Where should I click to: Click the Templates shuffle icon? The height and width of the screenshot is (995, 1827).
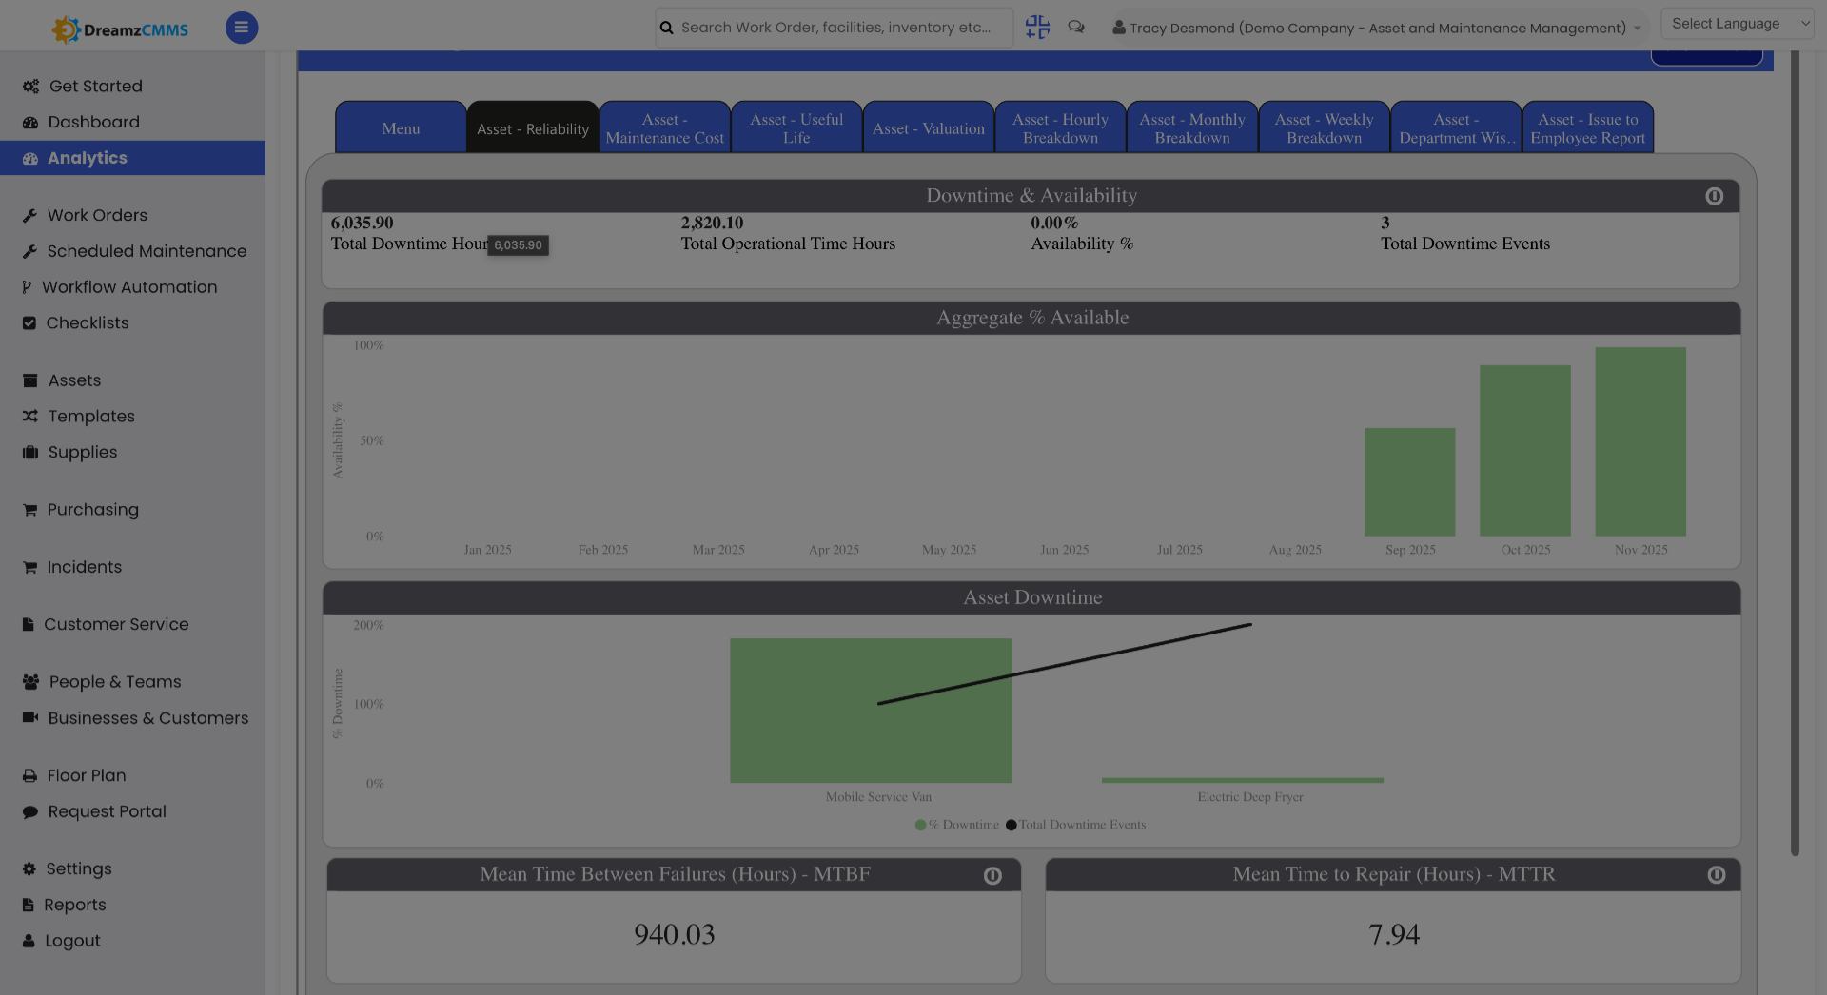click(x=29, y=416)
